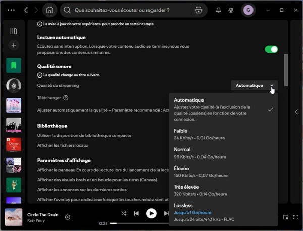Enter full screen mode icon
This screenshot has width=303, height=231.
295,217
